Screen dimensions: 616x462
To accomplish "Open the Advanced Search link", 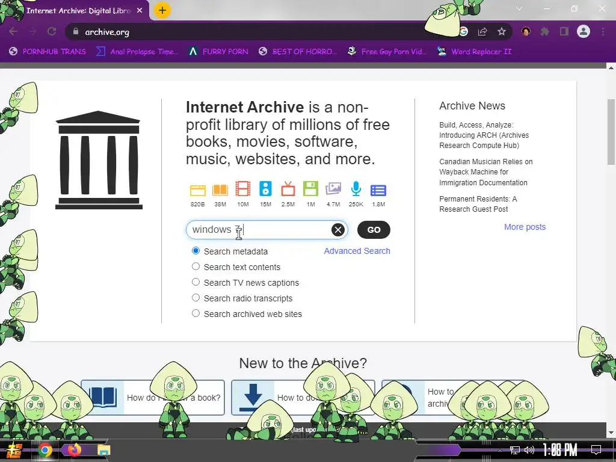I will (x=357, y=251).
